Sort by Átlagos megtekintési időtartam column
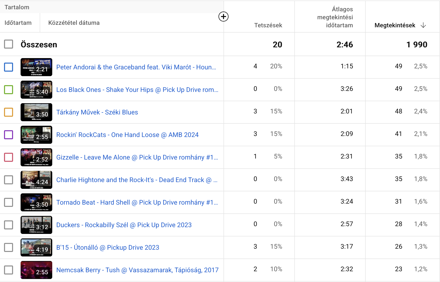The height and width of the screenshot is (282, 440). [335, 17]
